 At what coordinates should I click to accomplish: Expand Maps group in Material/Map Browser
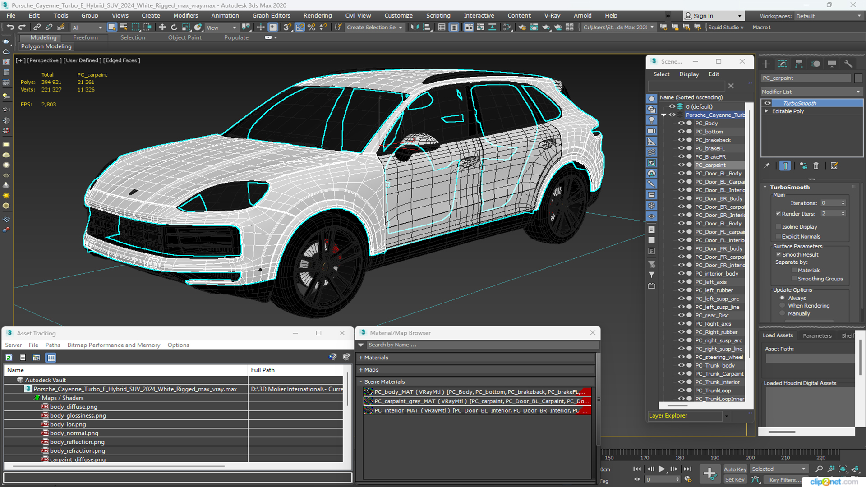(x=361, y=370)
